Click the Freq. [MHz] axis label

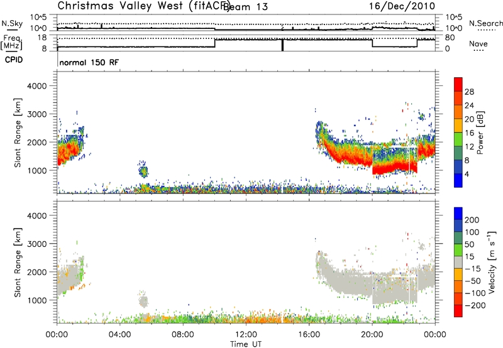pos(12,43)
